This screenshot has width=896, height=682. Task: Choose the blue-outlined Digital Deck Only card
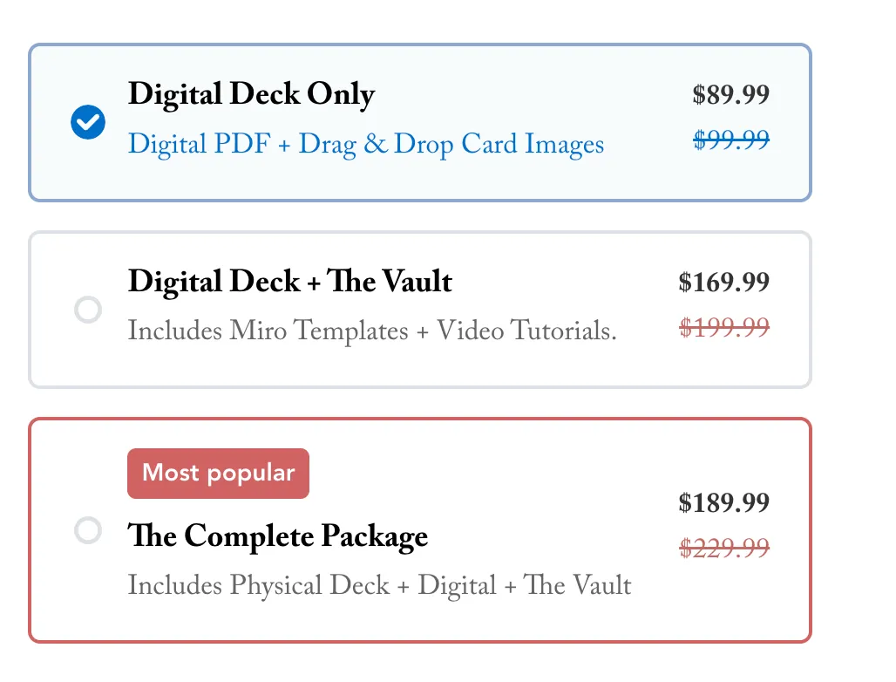tap(420, 122)
